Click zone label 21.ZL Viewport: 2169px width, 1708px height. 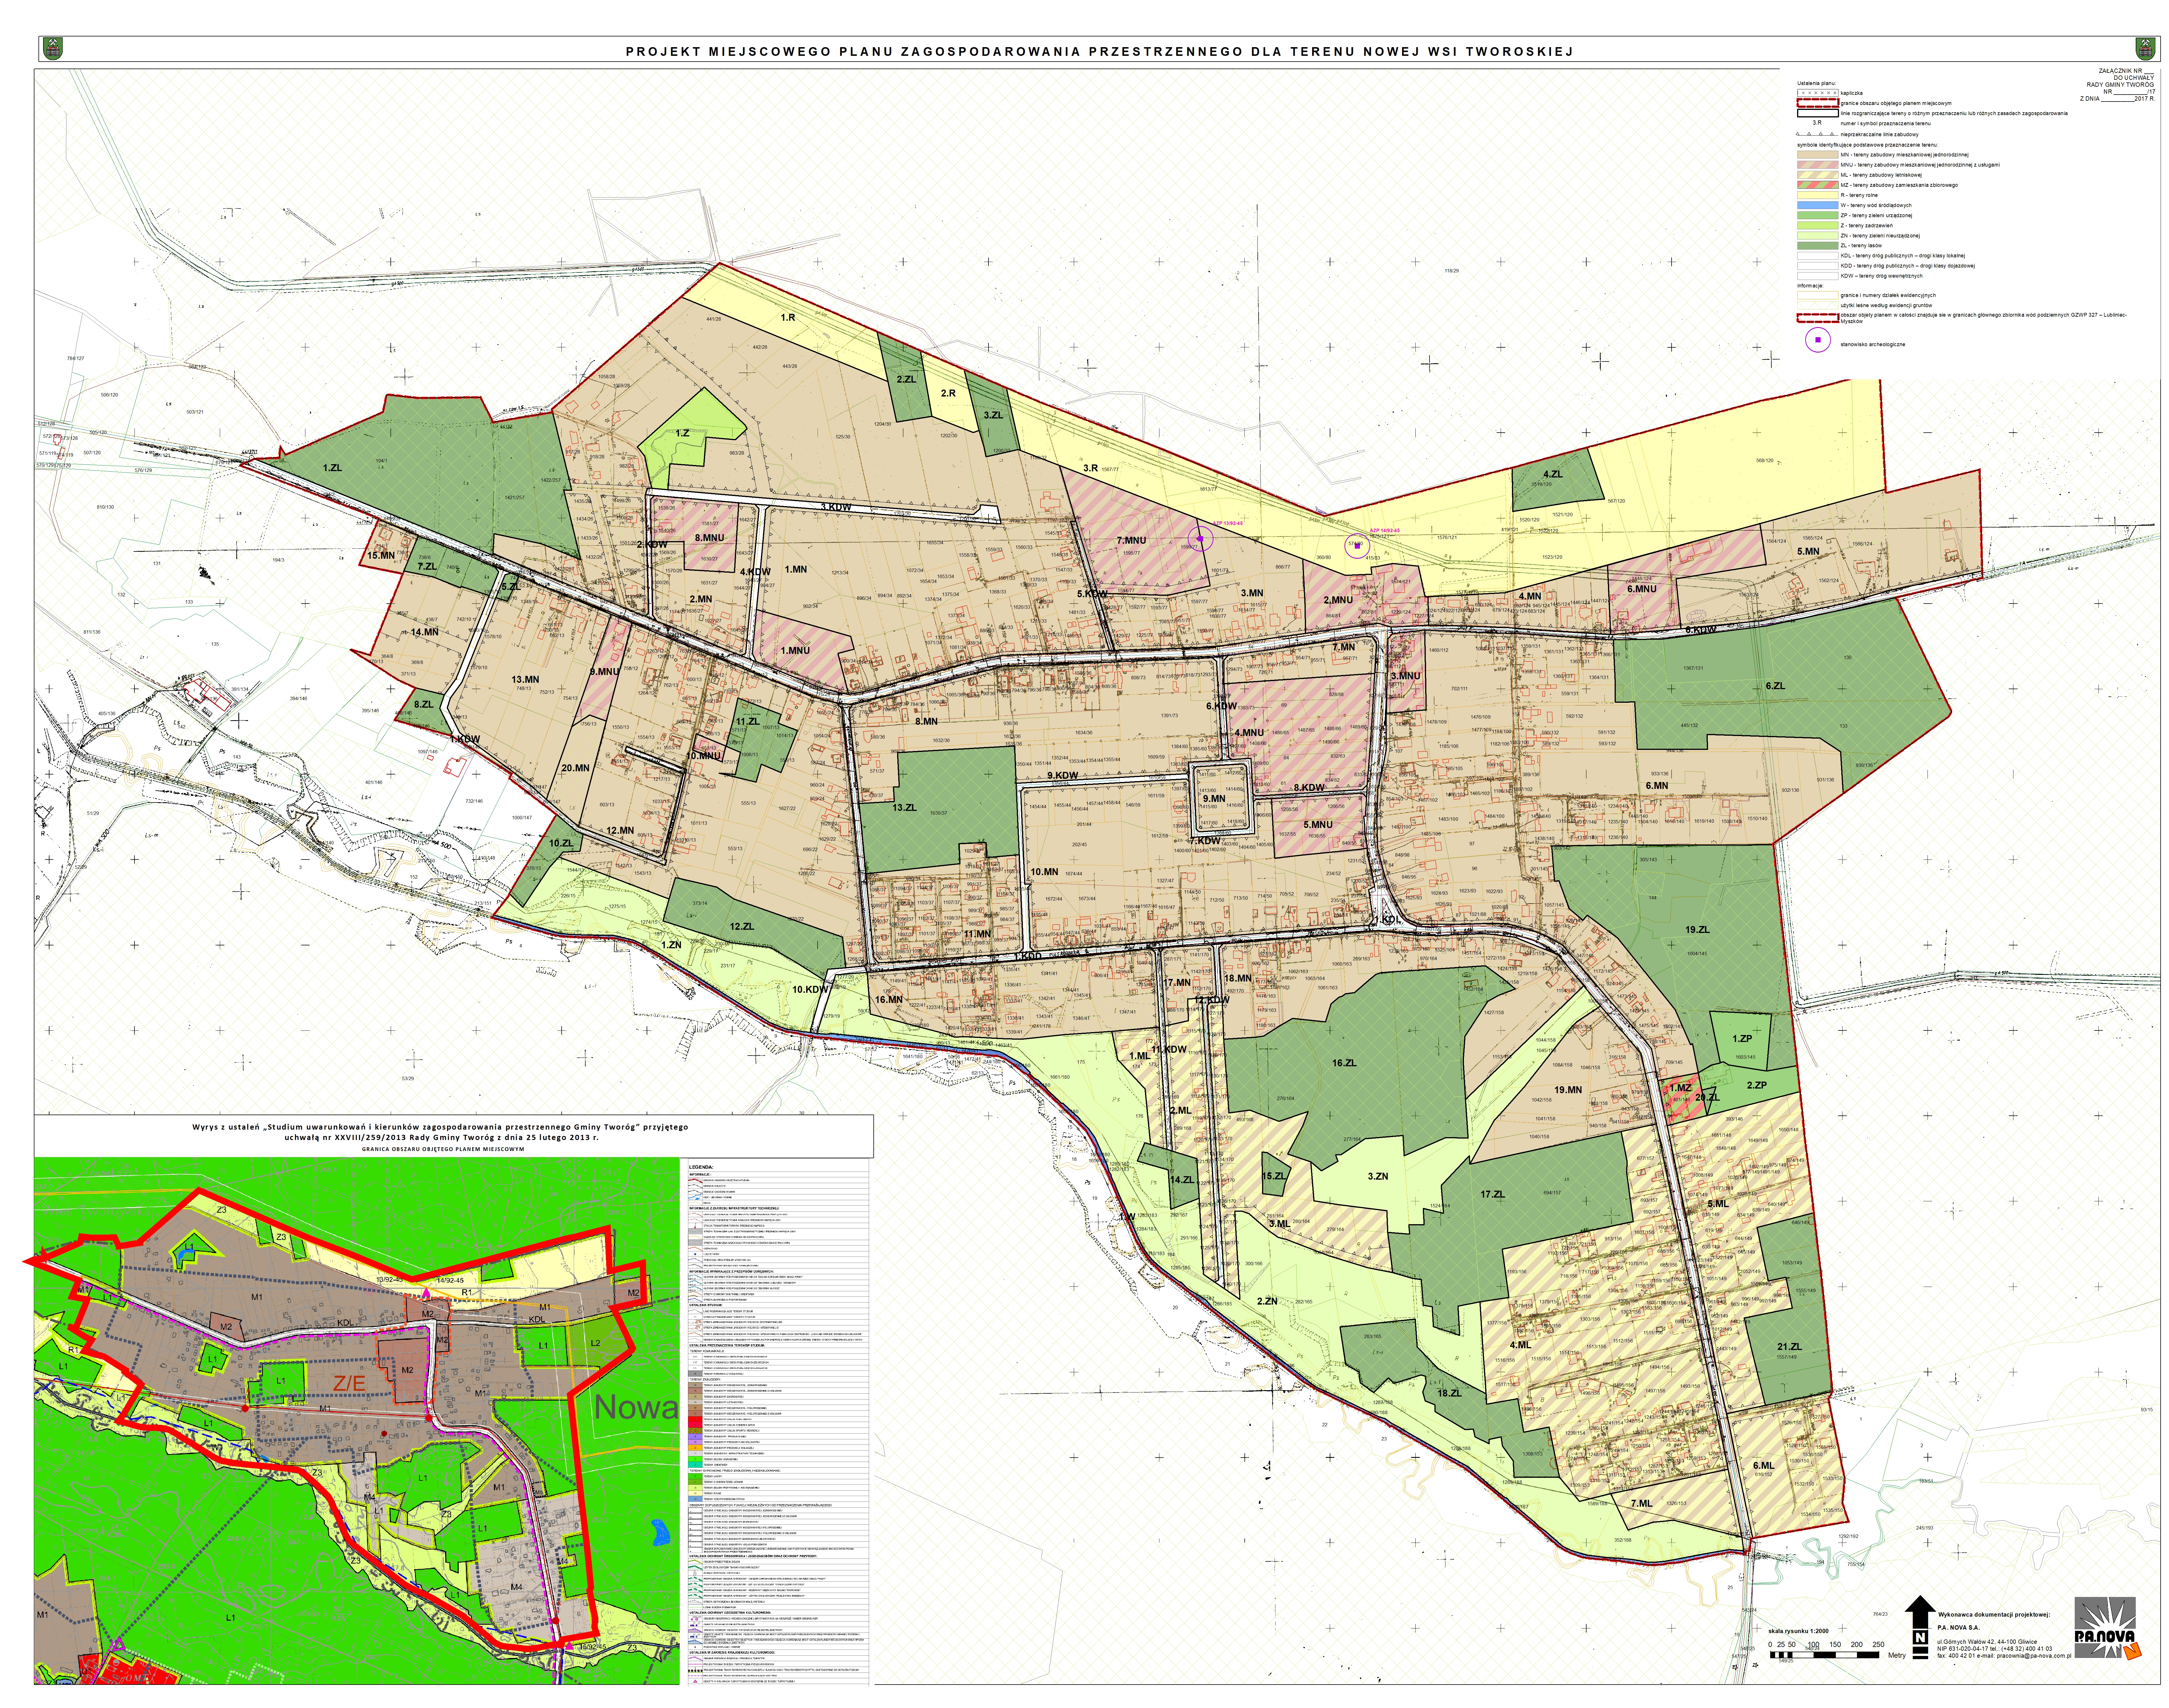1789,1347
